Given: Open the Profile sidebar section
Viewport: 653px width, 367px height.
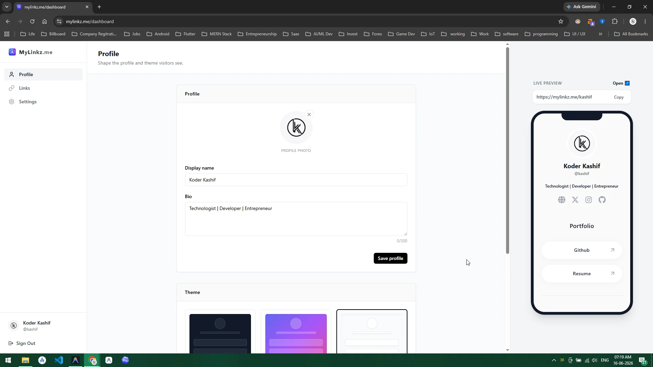Looking at the screenshot, I should [x=44, y=74].
